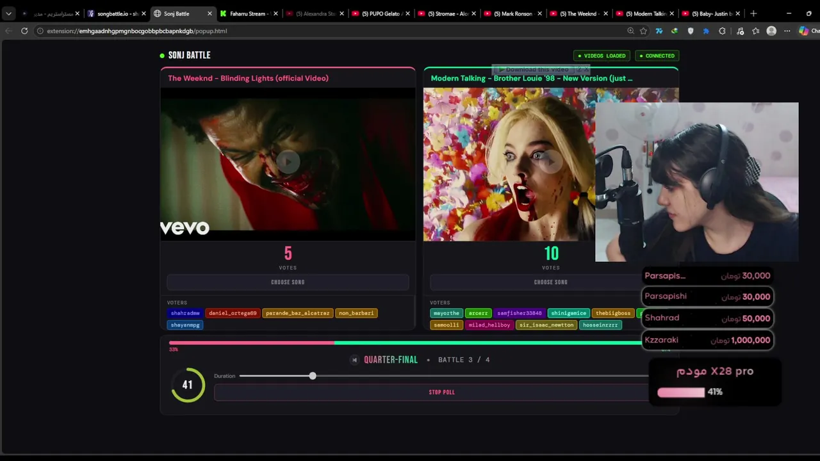
Task: Click the Shahrad 50,000 donation entry
Action: [707, 318]
